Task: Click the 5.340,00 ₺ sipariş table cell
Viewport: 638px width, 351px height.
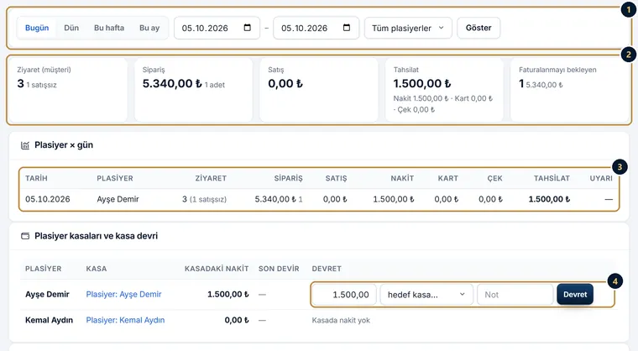Action: tap(279, 199)
